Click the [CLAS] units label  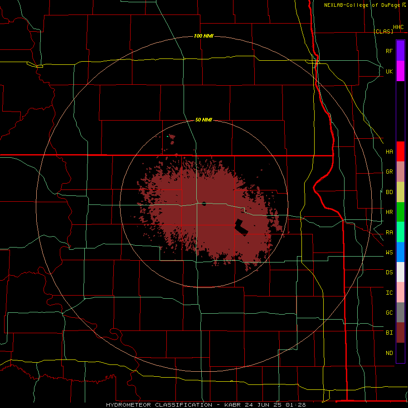pos(383,31)
